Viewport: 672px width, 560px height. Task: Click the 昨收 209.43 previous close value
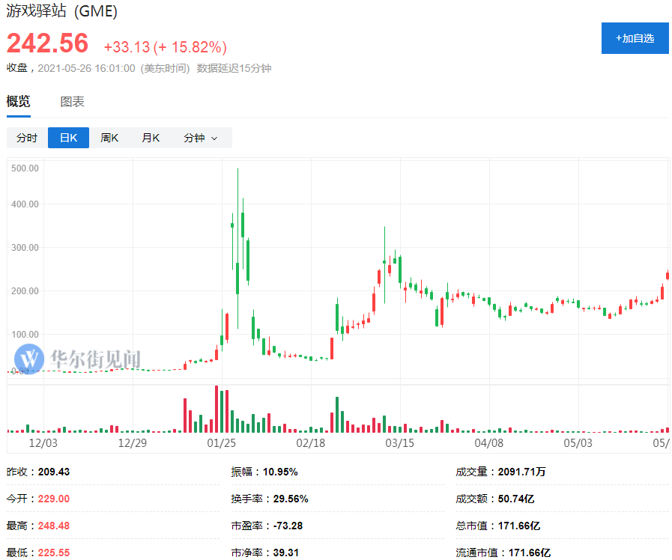(54, 472)
